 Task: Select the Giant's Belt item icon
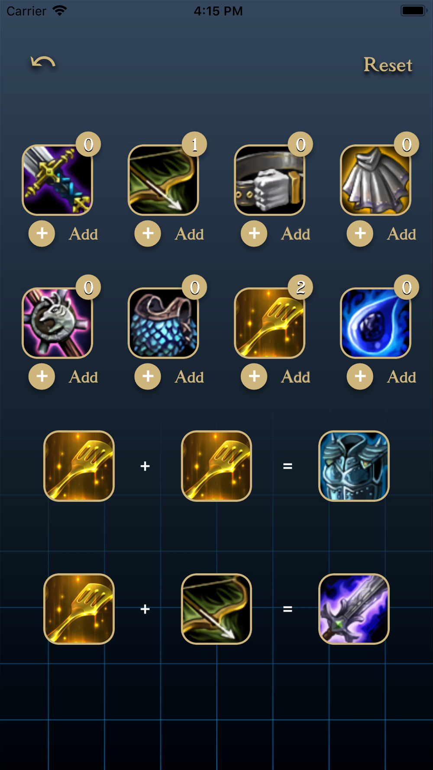point(270,180)
